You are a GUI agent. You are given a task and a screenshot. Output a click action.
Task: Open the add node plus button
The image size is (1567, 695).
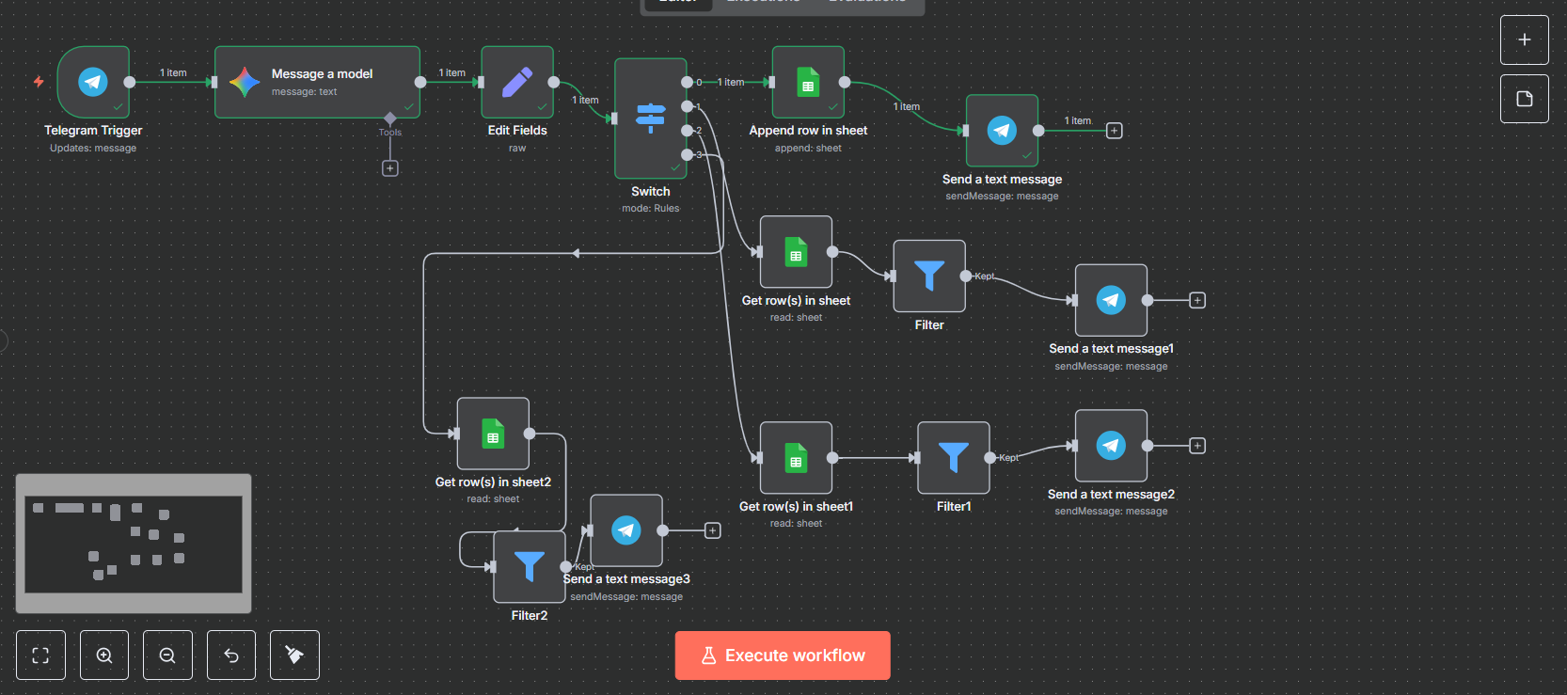[1525, 40]
